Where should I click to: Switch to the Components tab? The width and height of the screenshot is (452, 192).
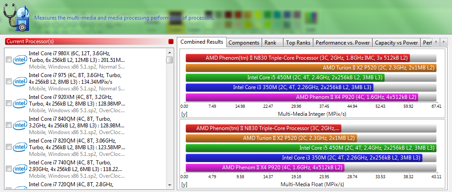click(x=244, y=43)
